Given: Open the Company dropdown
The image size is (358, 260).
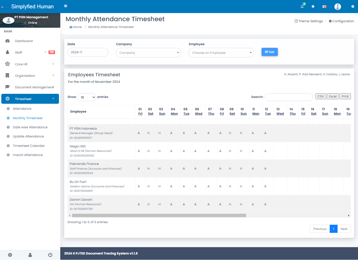Looking at the screenshot, I should pyautogui.click(x=148, y=53).
